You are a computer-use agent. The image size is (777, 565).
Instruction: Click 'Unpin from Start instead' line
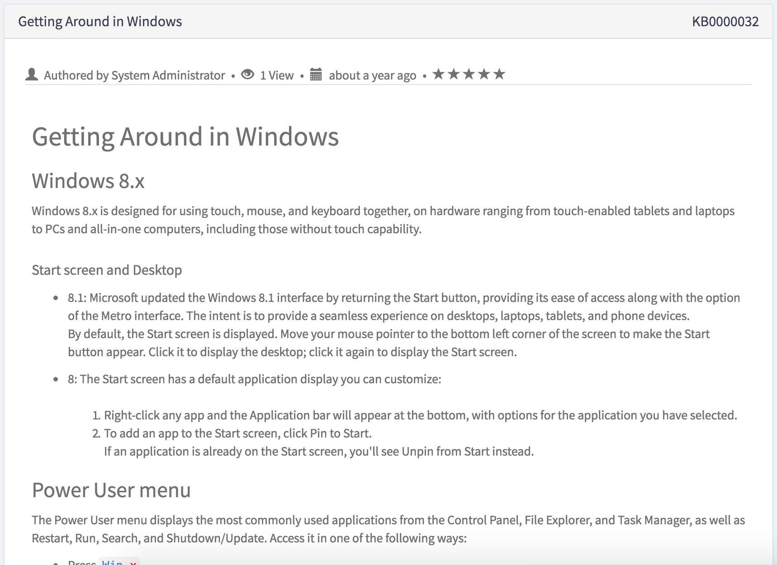319,451
